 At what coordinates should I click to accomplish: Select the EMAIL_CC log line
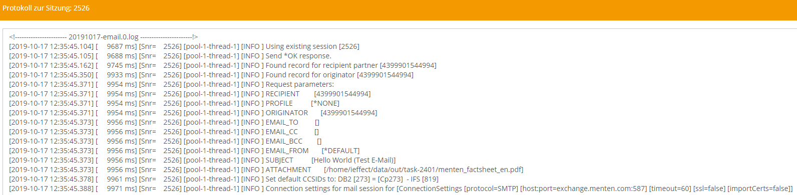(164, 132)
